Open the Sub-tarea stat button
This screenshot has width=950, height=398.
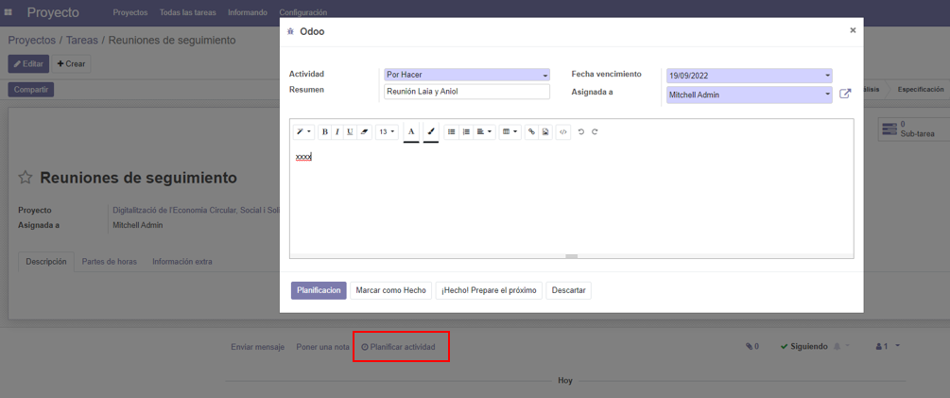pos(914,129)
